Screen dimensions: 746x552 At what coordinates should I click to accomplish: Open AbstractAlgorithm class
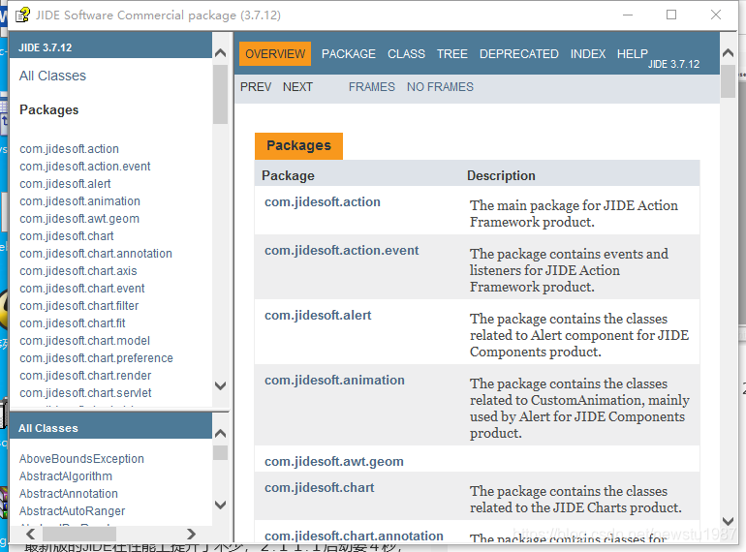[x=66, y=475]
